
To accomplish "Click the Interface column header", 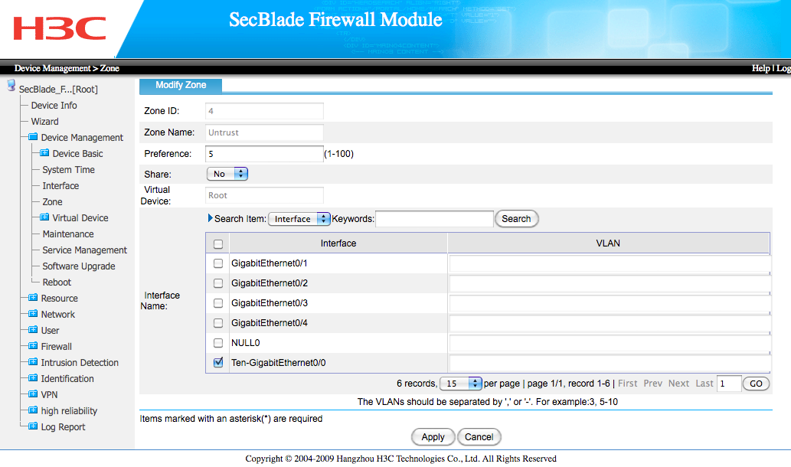I will (338, 243).
